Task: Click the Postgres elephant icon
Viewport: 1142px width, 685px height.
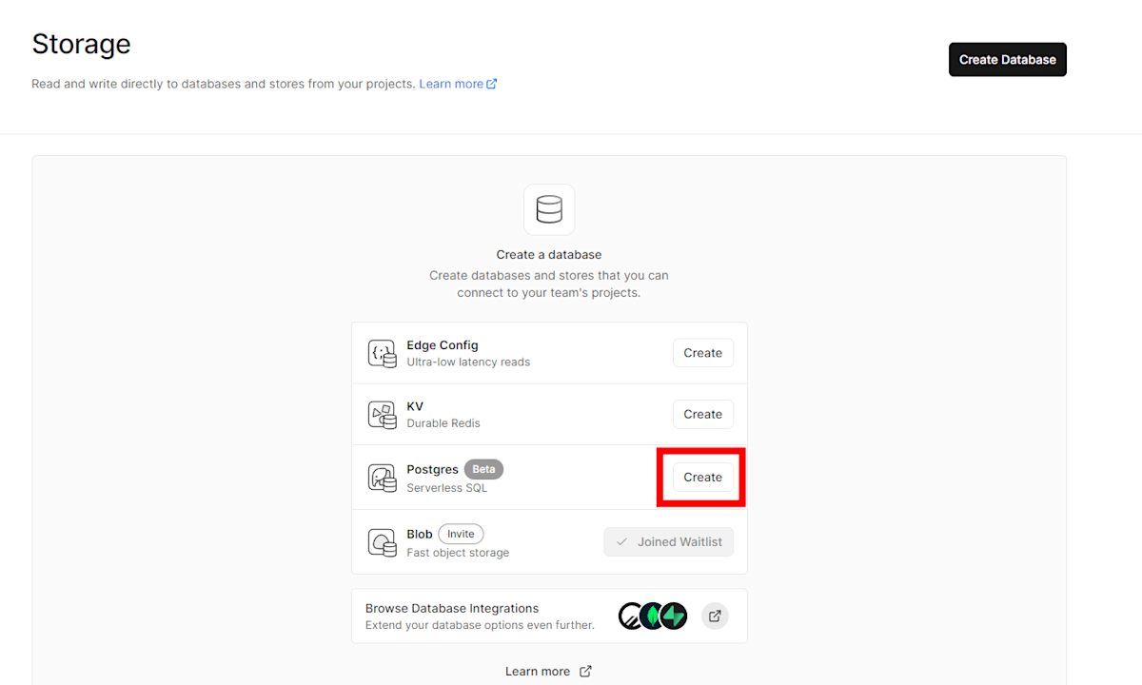Action: click(x=382, y=478)
